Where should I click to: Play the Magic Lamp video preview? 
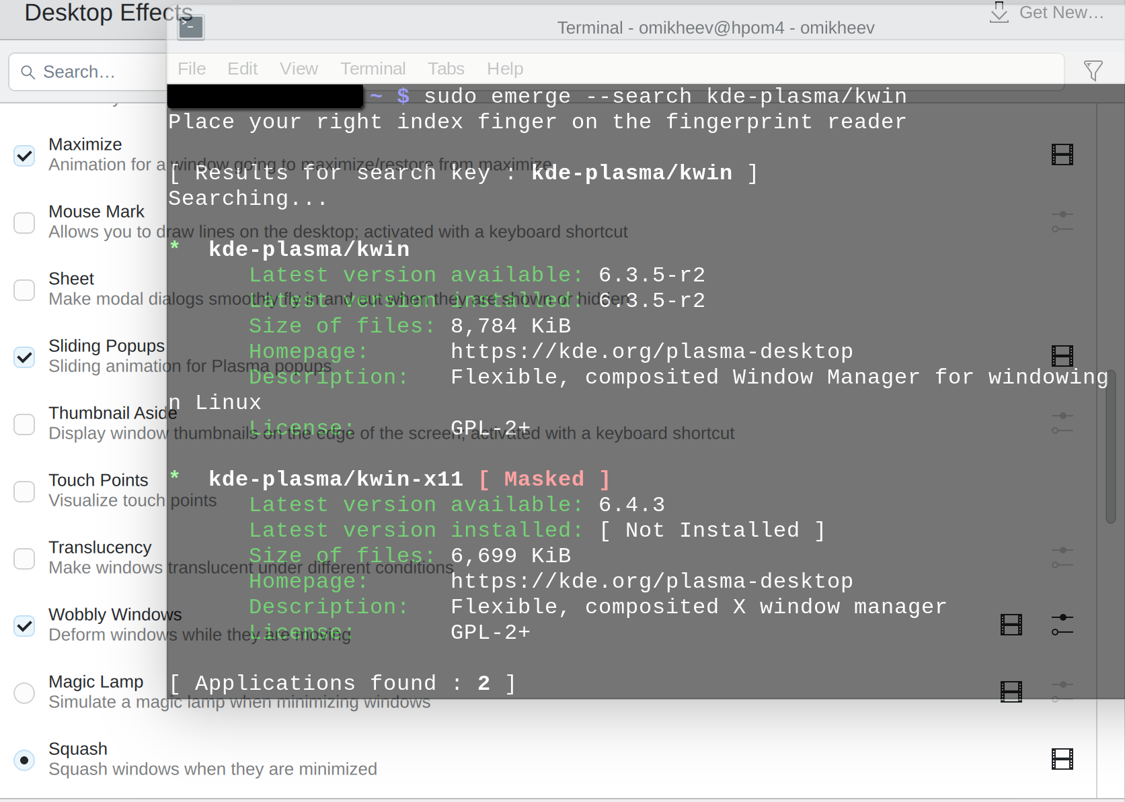click(x=1011, y=692)
